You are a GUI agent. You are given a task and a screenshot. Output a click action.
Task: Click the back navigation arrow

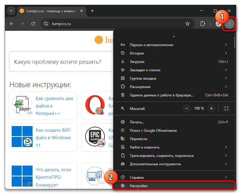[x=12, y=24]
